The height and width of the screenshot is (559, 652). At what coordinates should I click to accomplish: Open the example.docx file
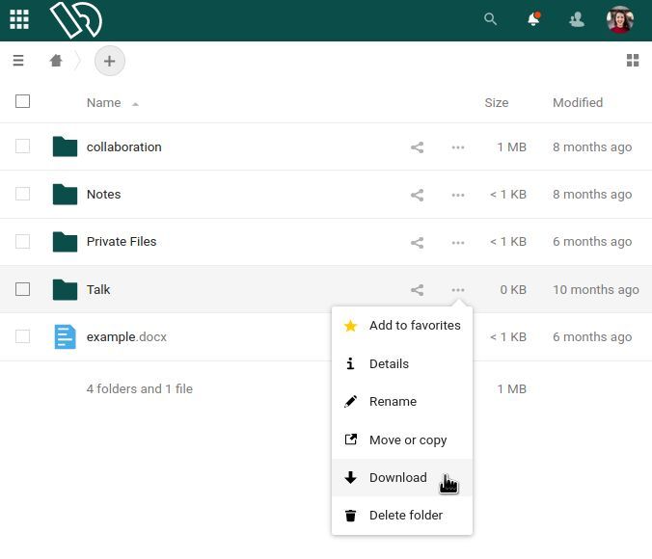pyautogui.click(x=125, y=337)
